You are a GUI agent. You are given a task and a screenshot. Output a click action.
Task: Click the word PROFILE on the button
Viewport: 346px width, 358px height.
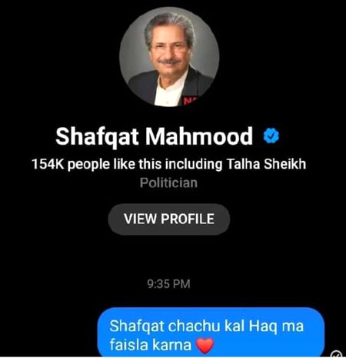point(188,219)
